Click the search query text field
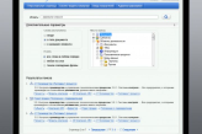Image resolution: width=202 pixels, height=134 pixels. [99, 17]
